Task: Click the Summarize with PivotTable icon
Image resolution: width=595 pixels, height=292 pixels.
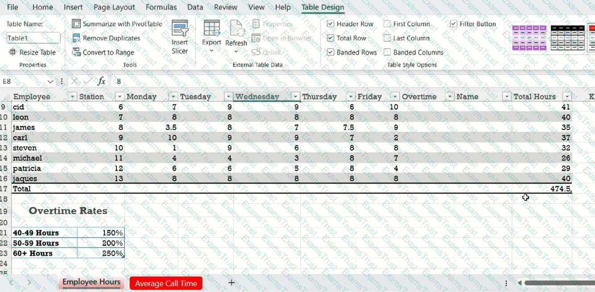Action: [x=76, y=24]
